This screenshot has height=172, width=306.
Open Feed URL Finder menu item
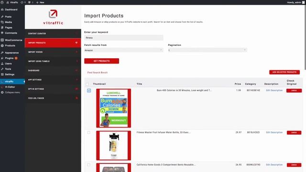(53, 98)
